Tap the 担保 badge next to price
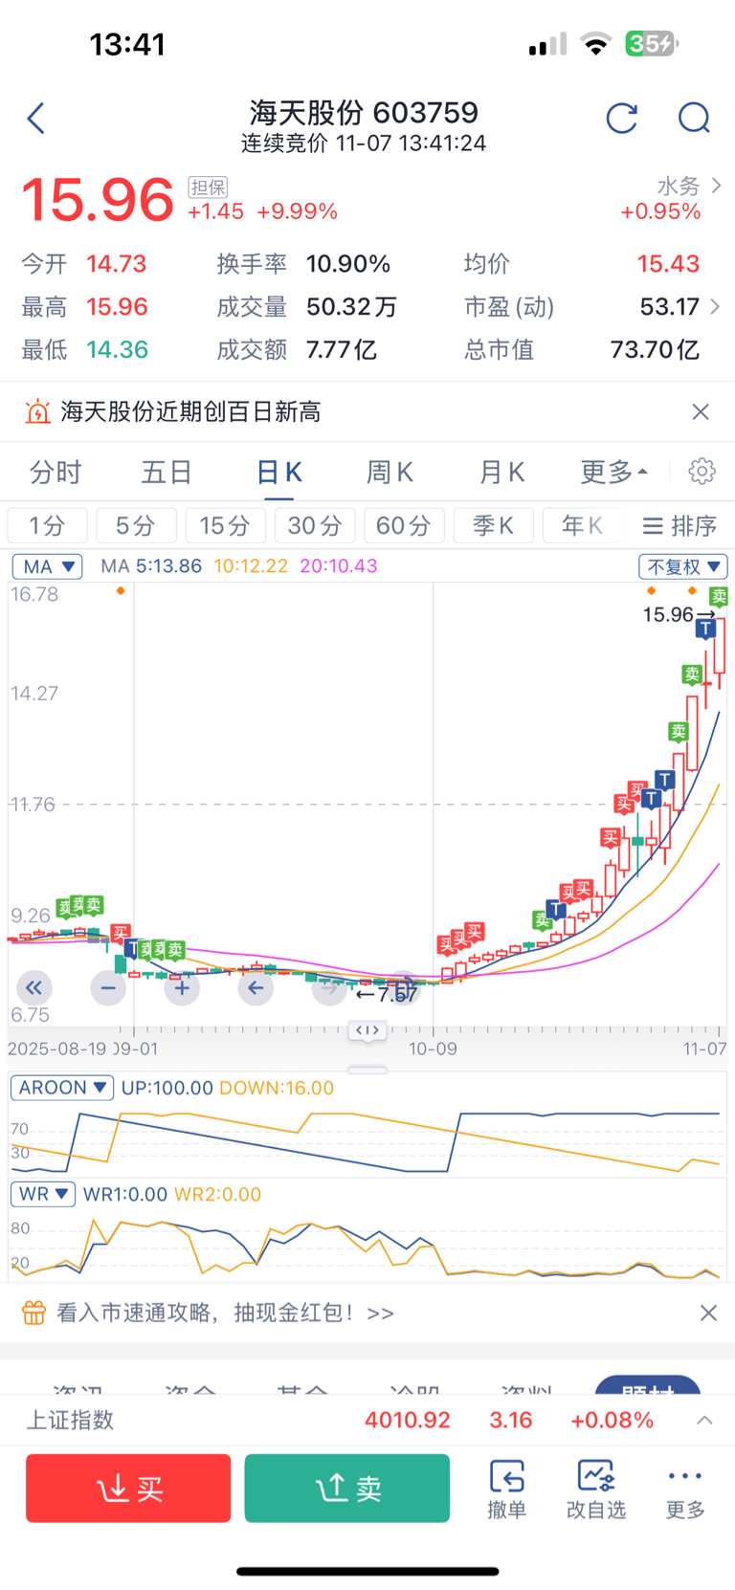 tap(208, 188)
